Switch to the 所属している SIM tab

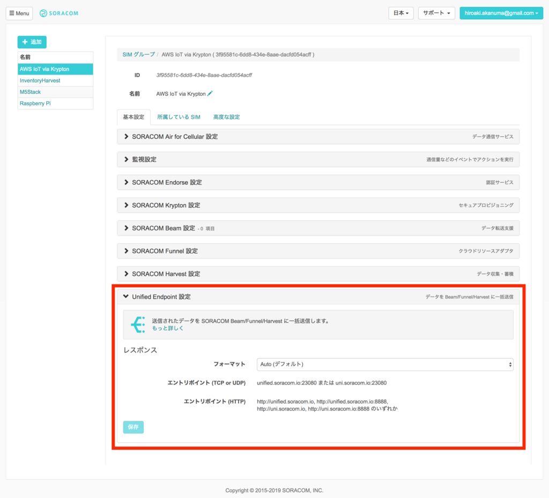[179, 117]
